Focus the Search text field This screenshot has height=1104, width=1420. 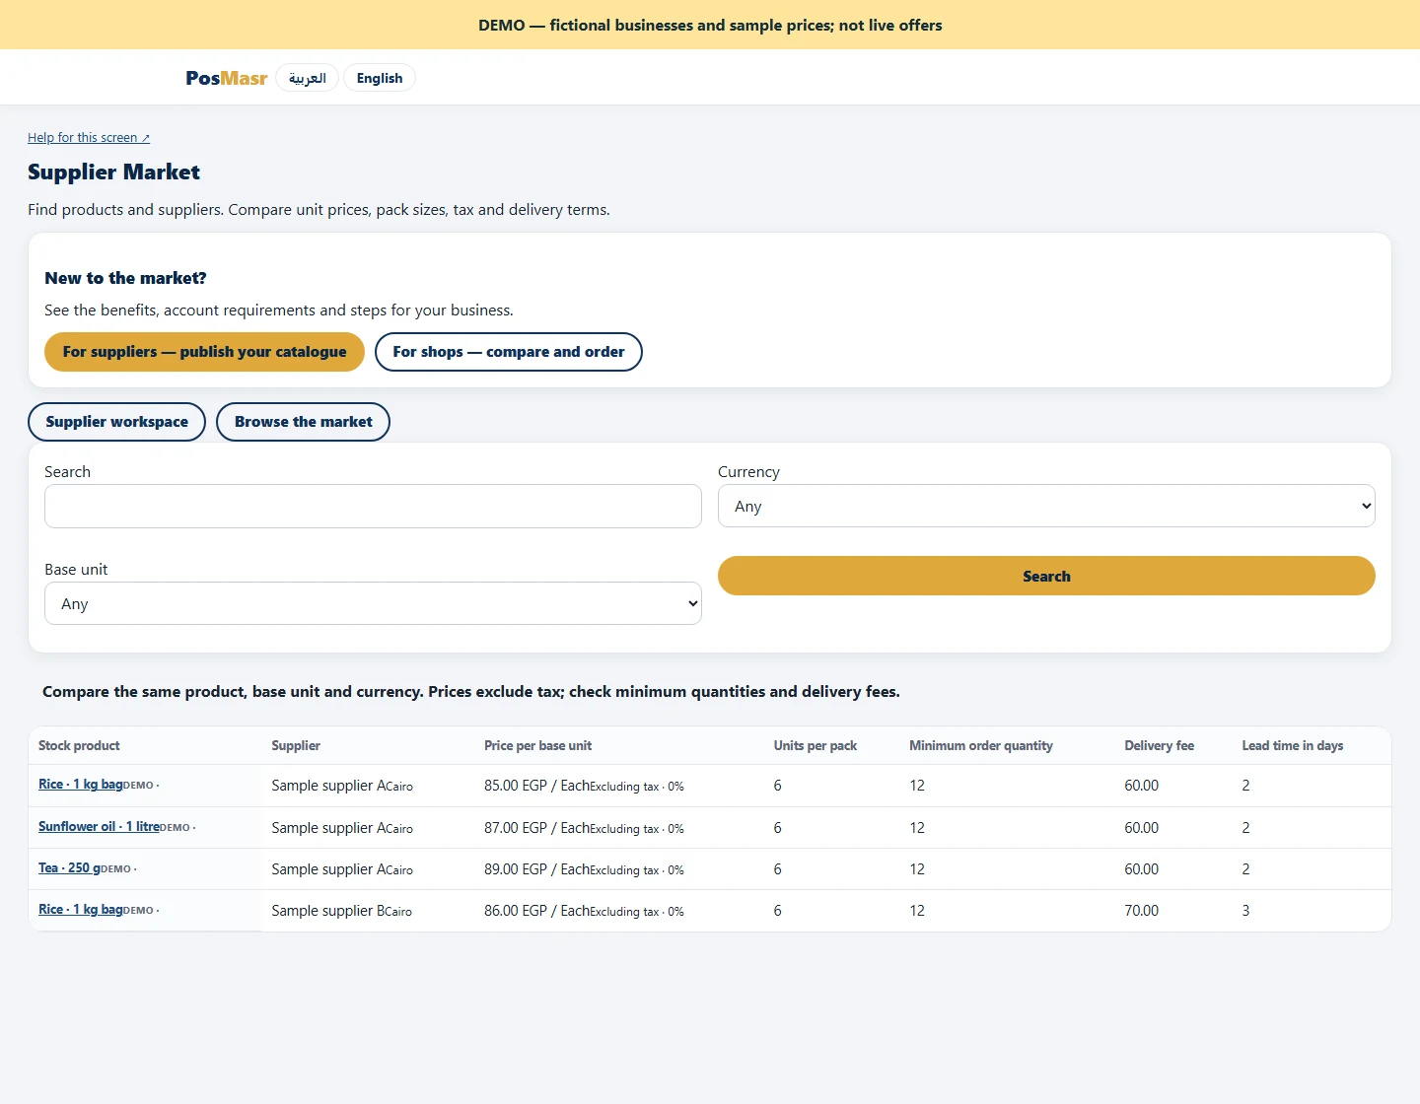373,506
